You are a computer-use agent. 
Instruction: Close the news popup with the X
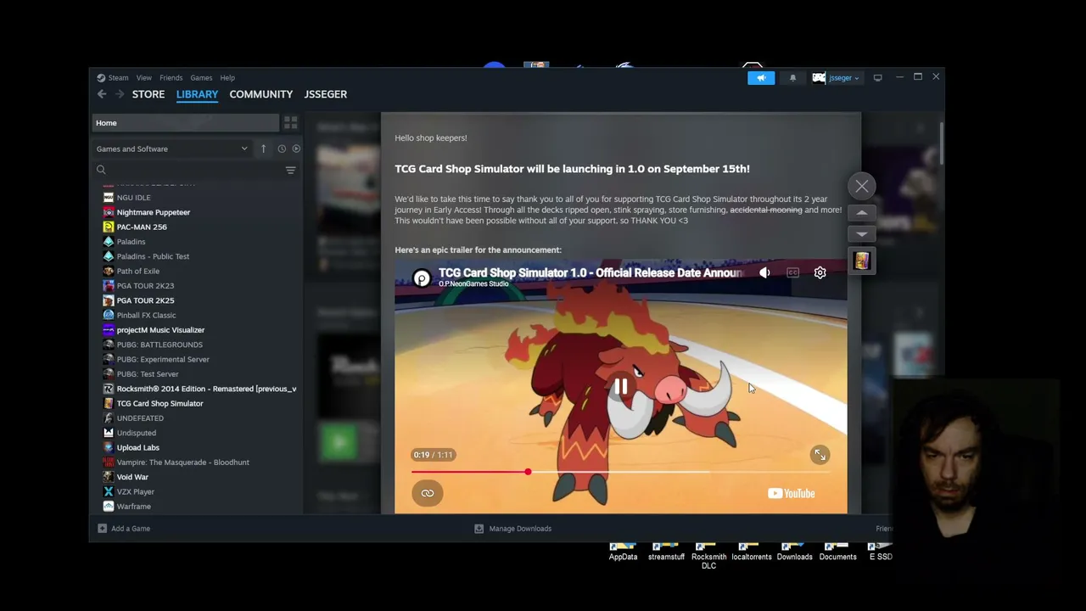pyautogui.click(x=862, y=186)
